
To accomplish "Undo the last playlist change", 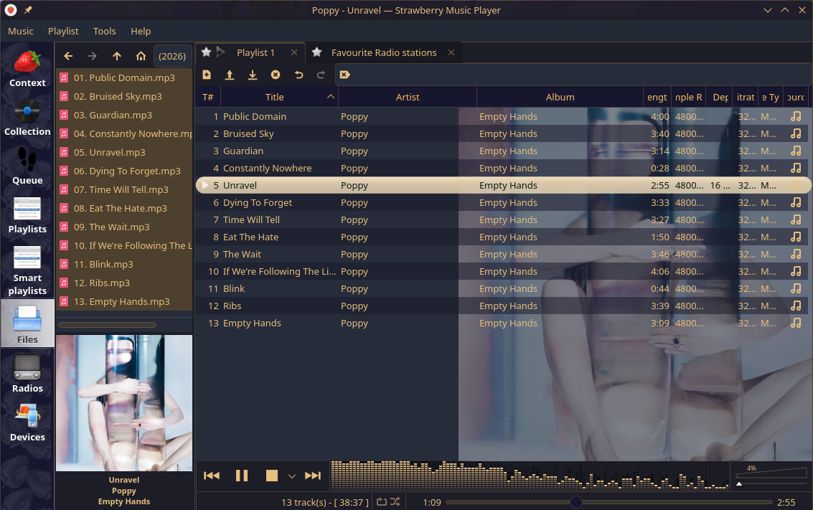I will tap(299, 75).
